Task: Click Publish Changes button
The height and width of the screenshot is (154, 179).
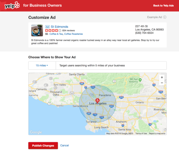Action: coord(43,146)
